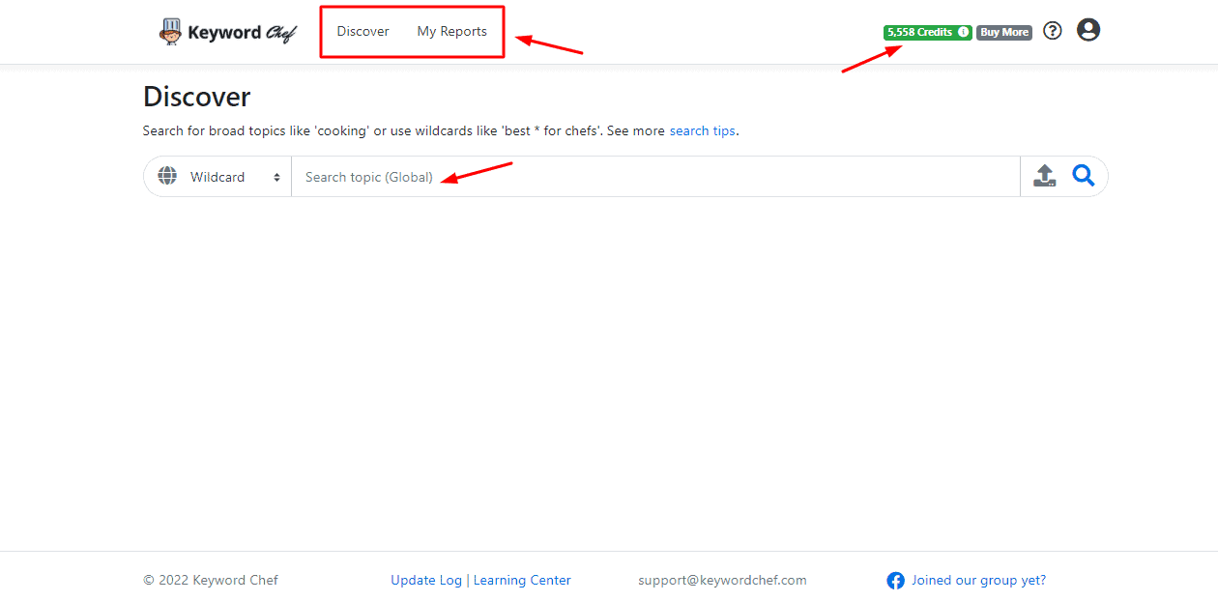Click the globe icon in search bar
1218x602 pixels.
[x=167, y=177]
